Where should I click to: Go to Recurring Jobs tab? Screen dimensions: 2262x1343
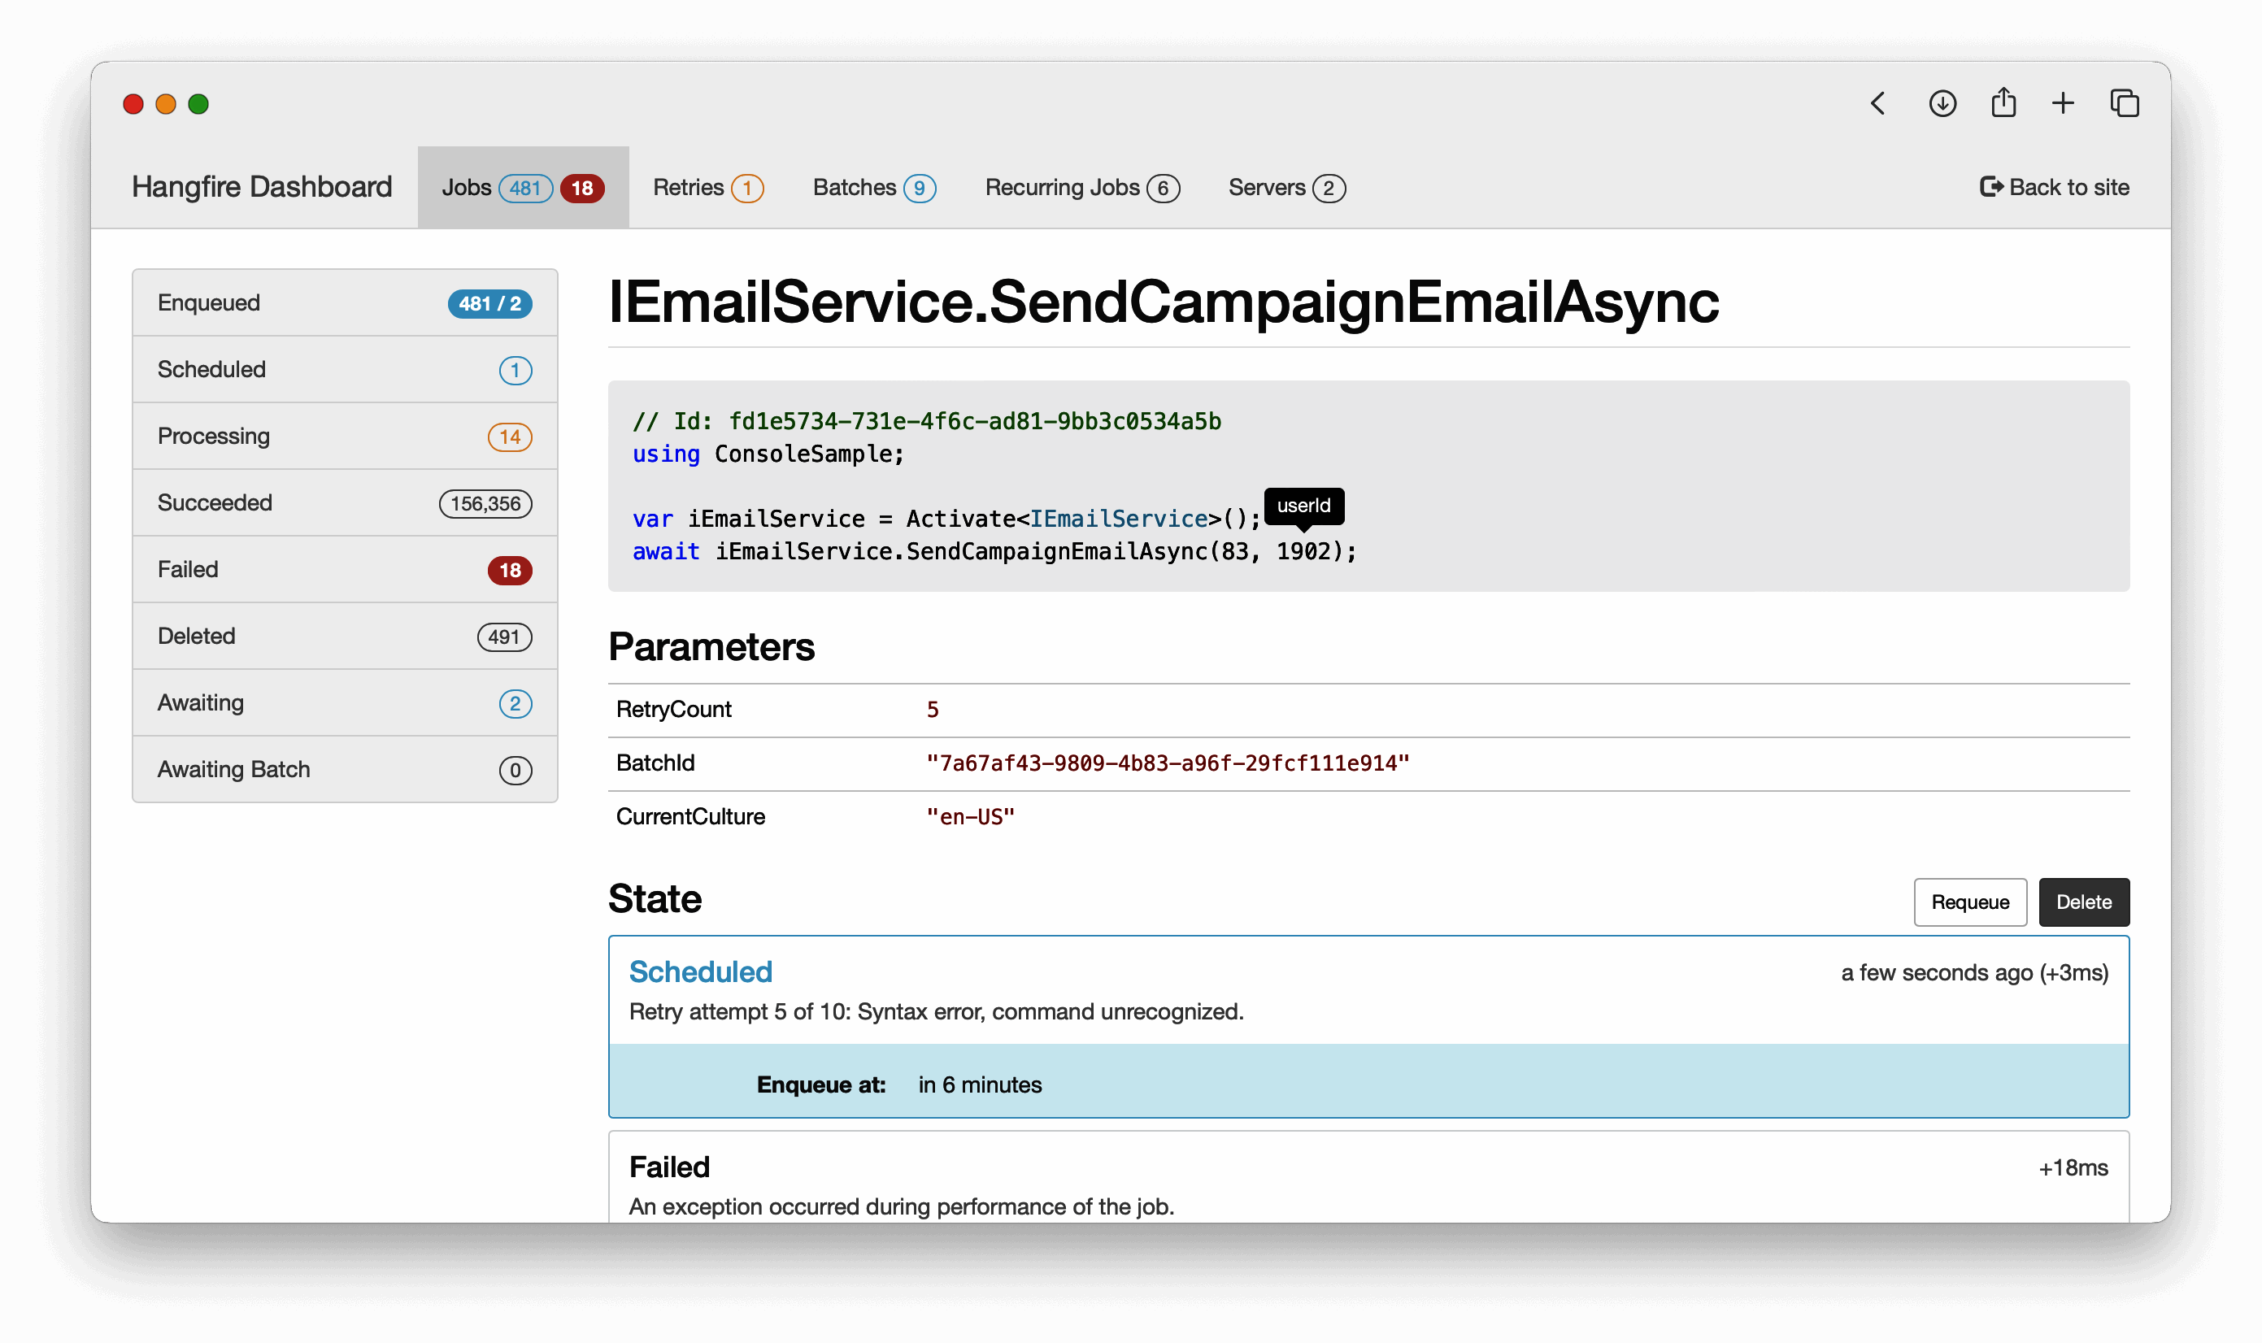coord(1081,187)
